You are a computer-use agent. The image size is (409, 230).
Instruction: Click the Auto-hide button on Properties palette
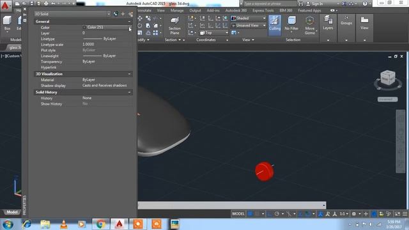pos(25,15)
